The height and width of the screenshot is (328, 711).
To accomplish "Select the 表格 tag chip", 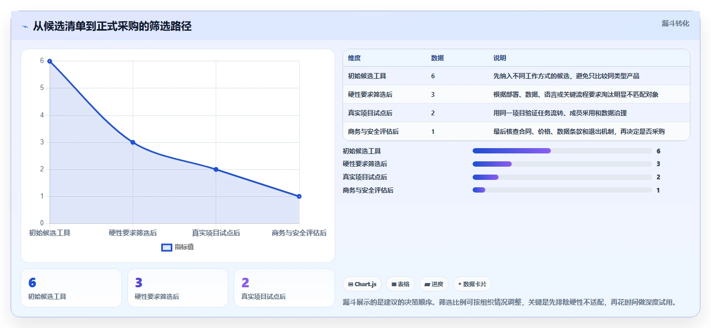I will (400, 284).
